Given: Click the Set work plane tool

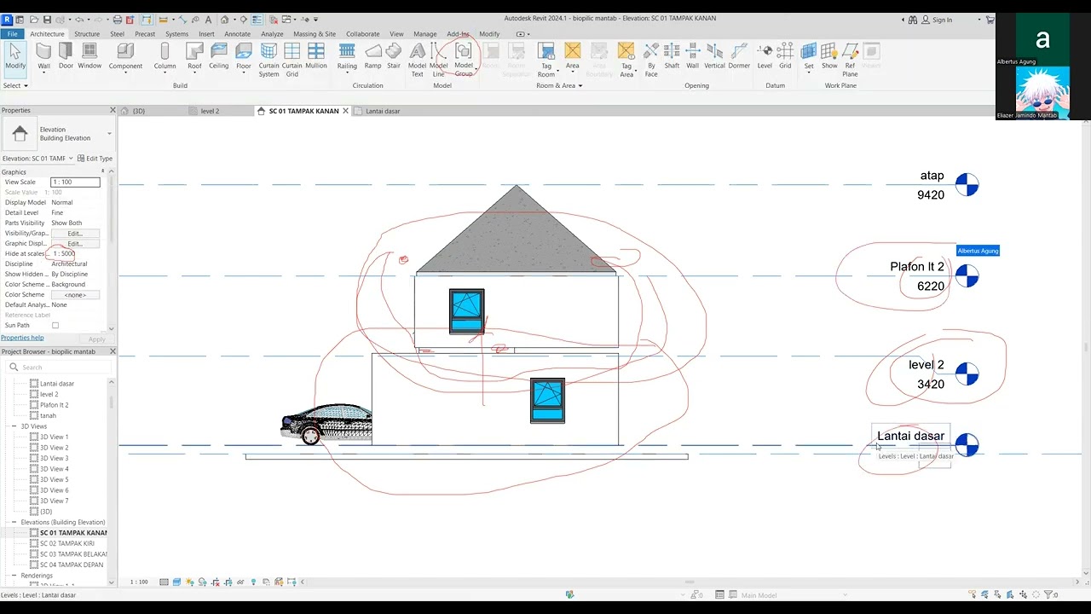Looking at the screenshot, I should point(809,56).
